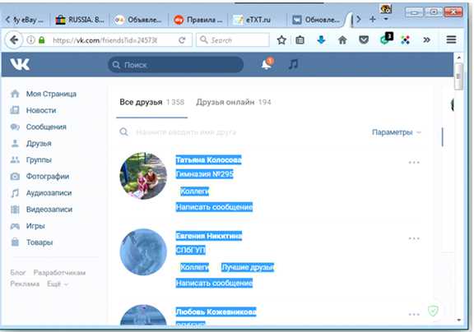Expand the Параметры dropdown

[x=396, y=132]
